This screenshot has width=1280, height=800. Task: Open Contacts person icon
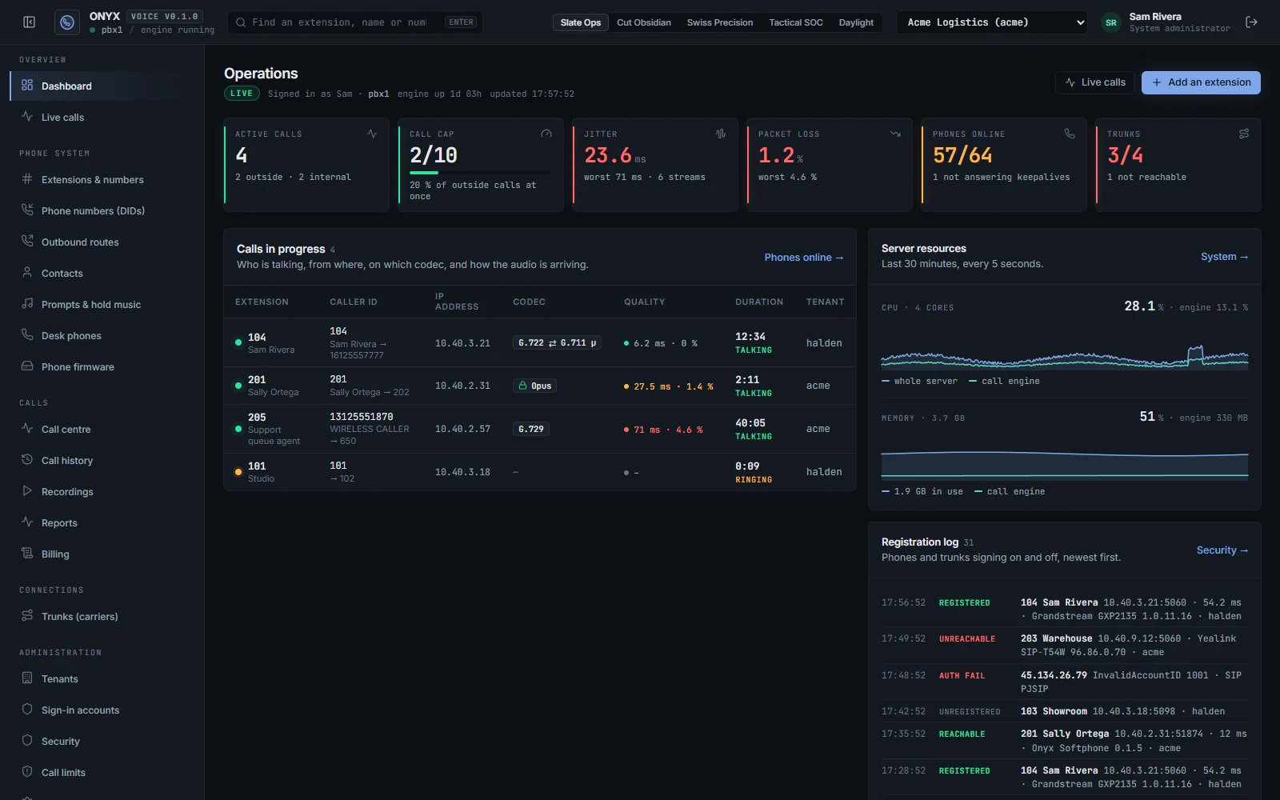click(27, 273)
